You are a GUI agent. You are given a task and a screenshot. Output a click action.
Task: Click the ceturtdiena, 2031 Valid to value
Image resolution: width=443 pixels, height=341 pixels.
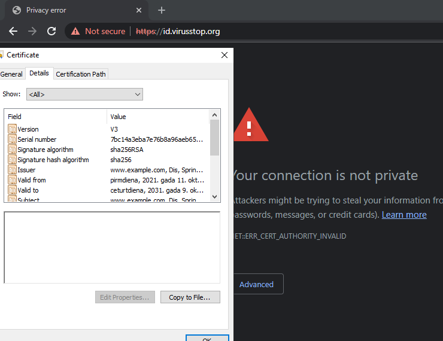pos(157,190)
